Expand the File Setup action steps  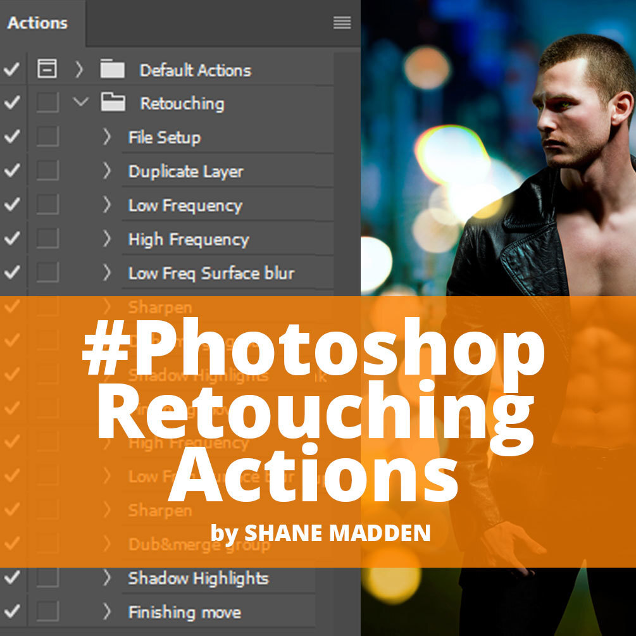pos(107,137)
